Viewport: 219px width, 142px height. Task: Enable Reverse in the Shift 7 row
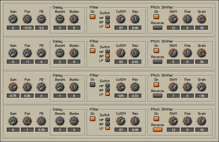click(158, 96)
